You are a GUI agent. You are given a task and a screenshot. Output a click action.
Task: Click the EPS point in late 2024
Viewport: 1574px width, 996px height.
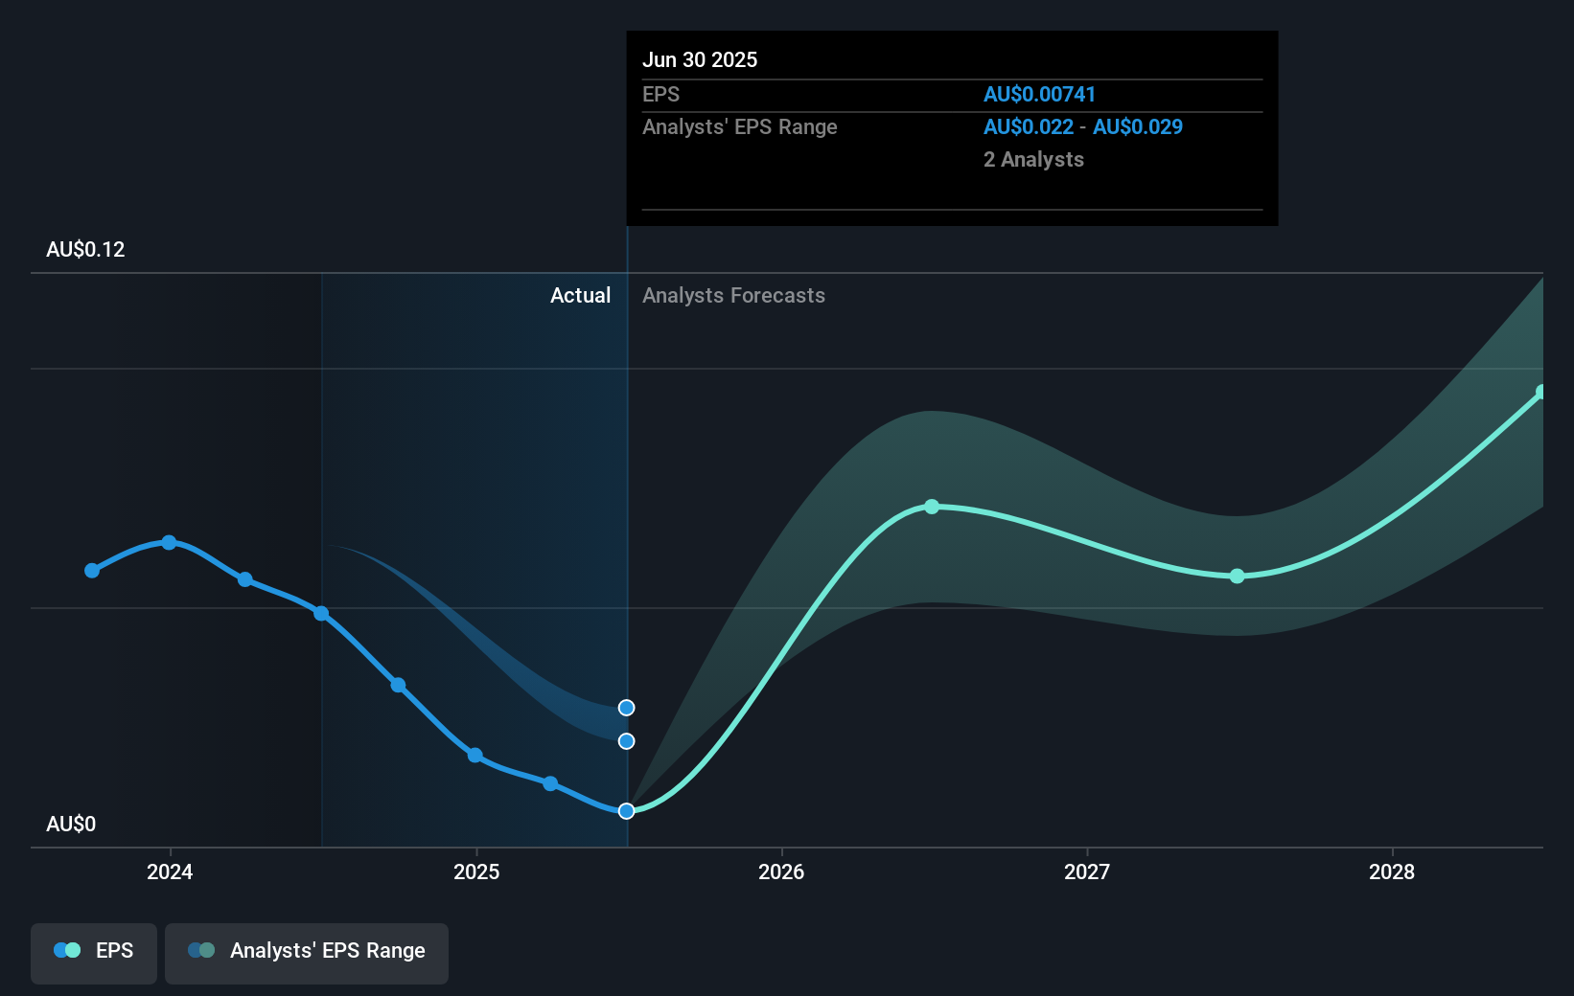398,685
